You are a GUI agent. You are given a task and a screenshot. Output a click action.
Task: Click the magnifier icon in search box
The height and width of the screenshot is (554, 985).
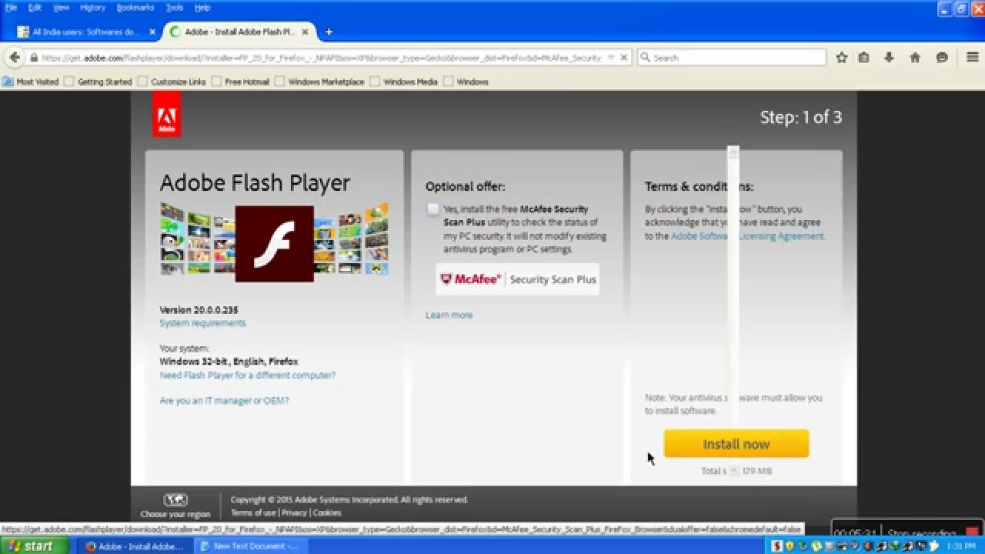646,58
